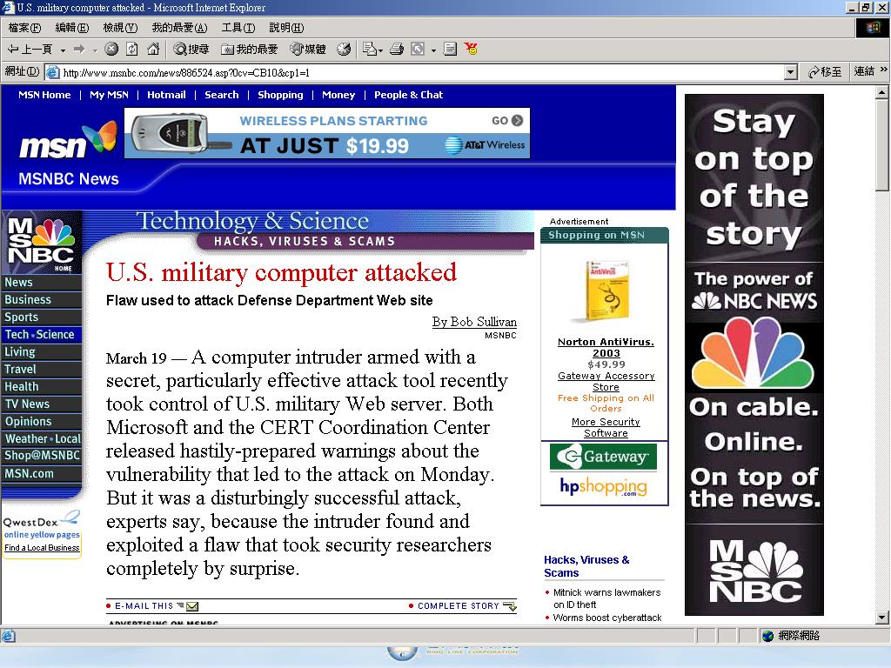This screenshot has height=668, width=891.
Task: Select TV News in the left navigation
Action: [42, 404]
